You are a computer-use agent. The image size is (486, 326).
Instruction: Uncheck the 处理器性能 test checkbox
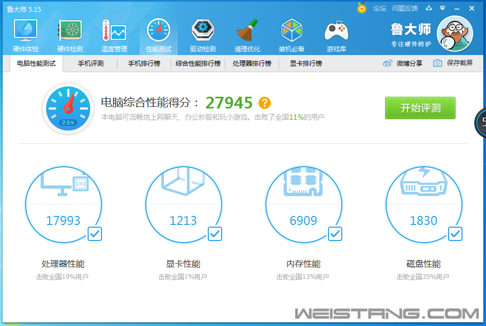coord(95,234)
